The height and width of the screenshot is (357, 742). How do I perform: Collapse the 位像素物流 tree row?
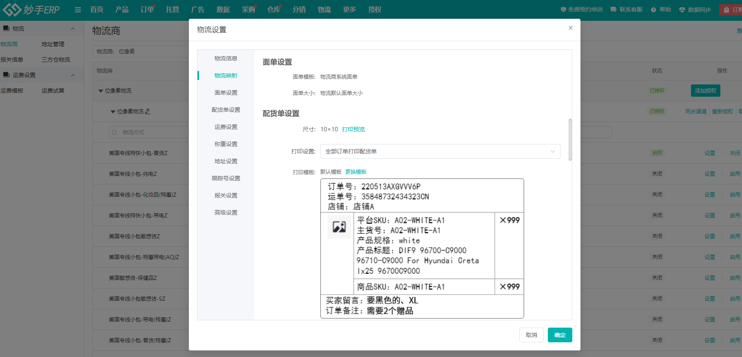(x=101, y=91)
